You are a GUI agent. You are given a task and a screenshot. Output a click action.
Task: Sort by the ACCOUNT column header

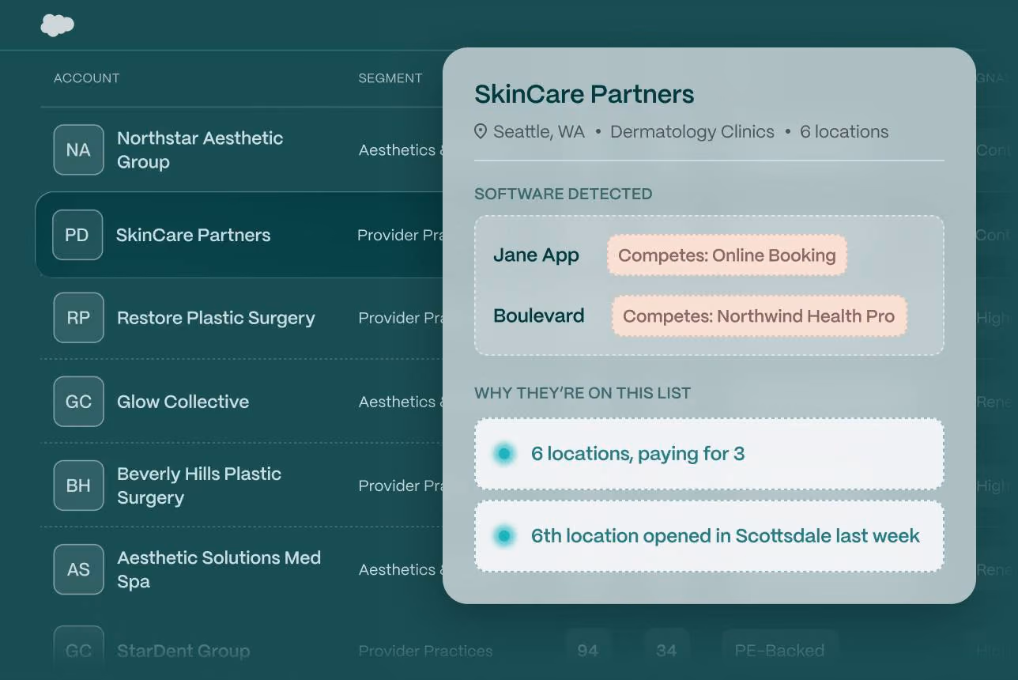tap(86, 78)
